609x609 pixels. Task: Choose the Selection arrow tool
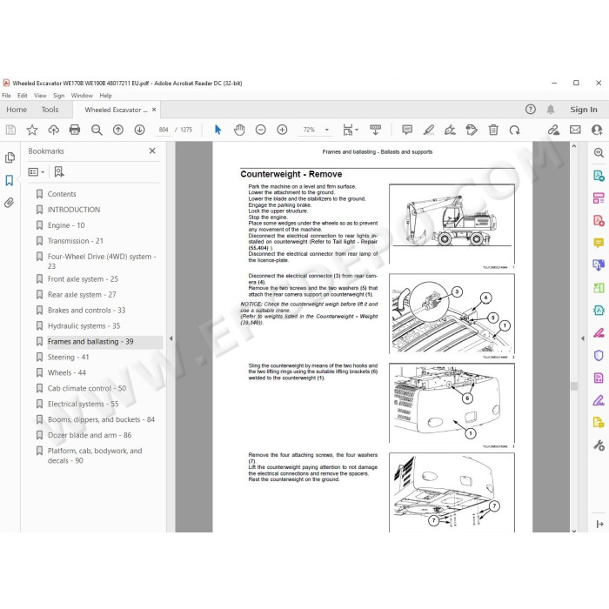pos(217,130)
